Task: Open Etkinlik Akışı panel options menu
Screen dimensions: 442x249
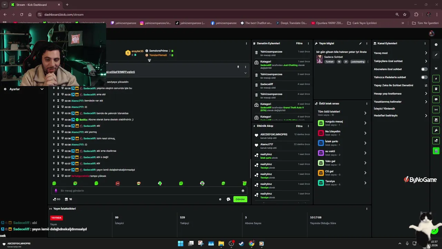Action: [308, 126]
